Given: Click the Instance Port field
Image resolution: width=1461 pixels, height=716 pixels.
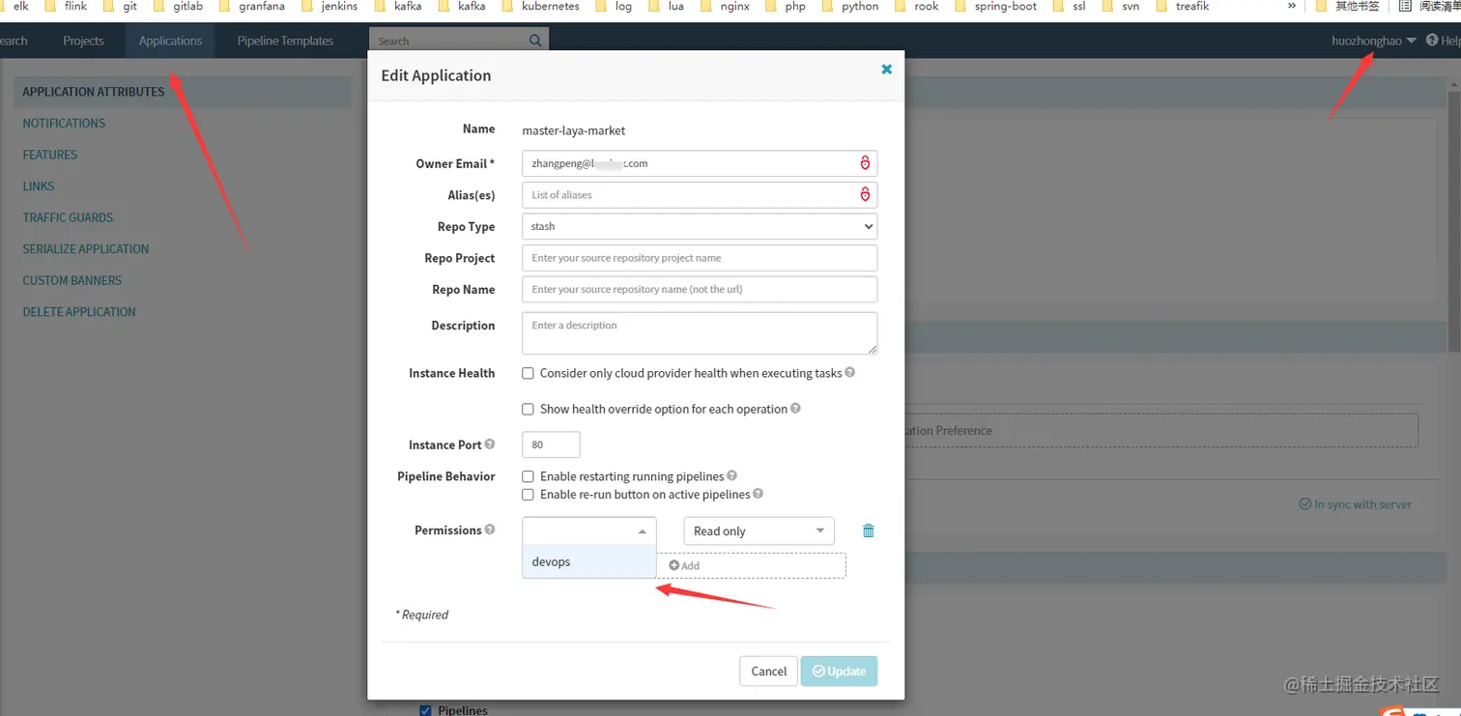Looking at the screenshot, I should pyautogui.click(x=551, y=444).
